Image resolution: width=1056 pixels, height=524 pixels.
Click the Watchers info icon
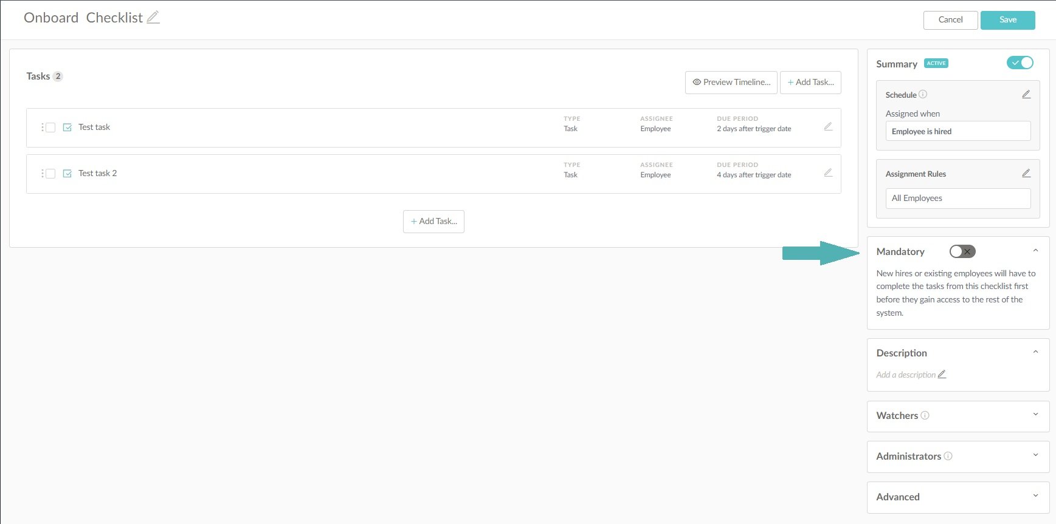925,416
